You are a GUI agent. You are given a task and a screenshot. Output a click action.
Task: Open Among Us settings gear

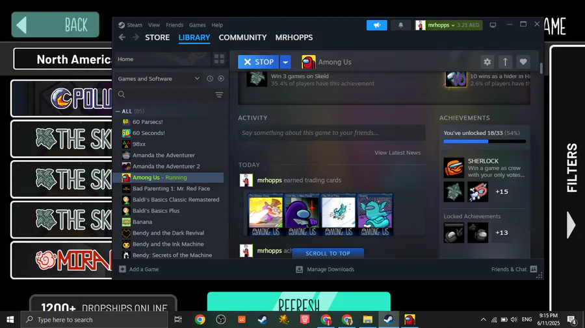487,62
